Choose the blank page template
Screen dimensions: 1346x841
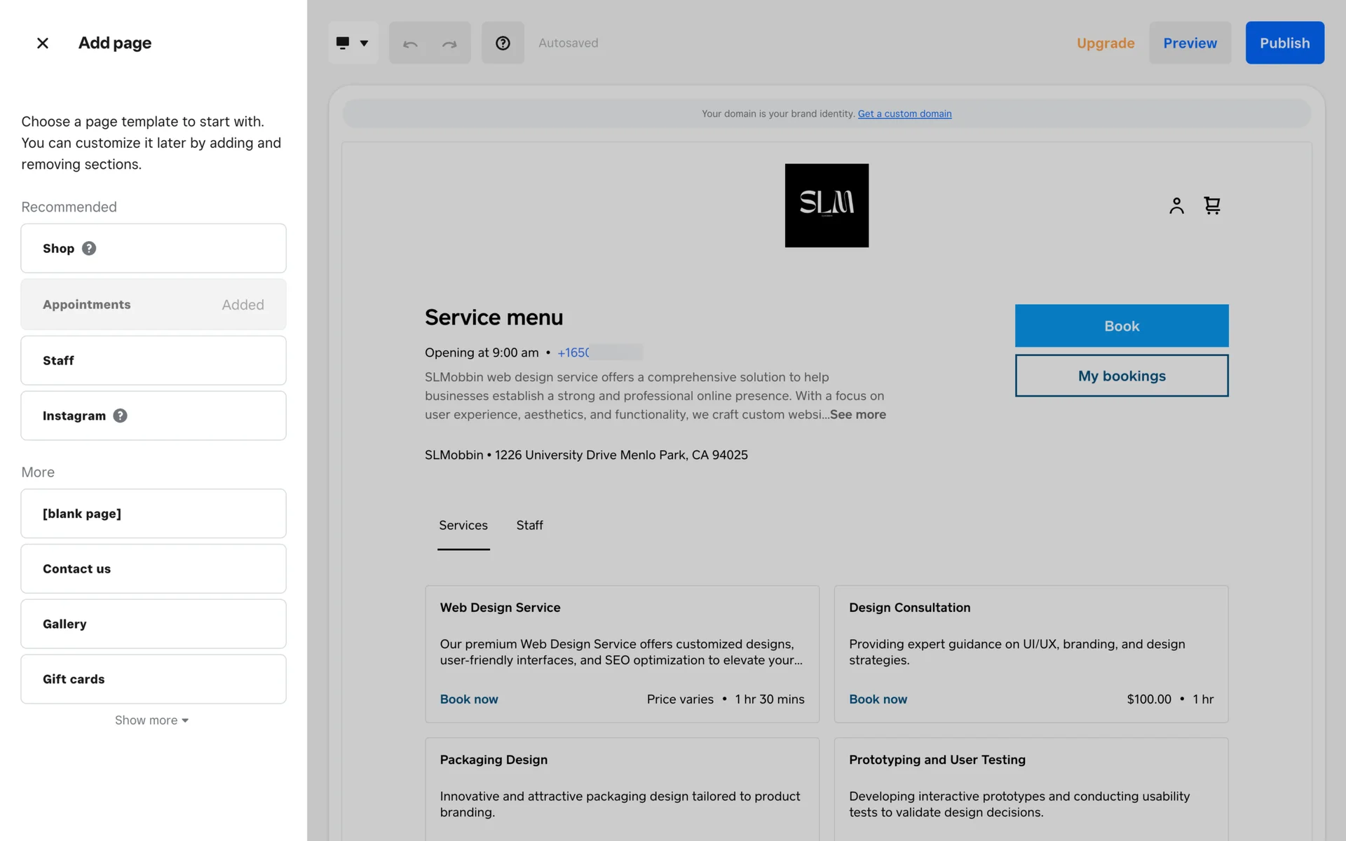coord(154,514)
